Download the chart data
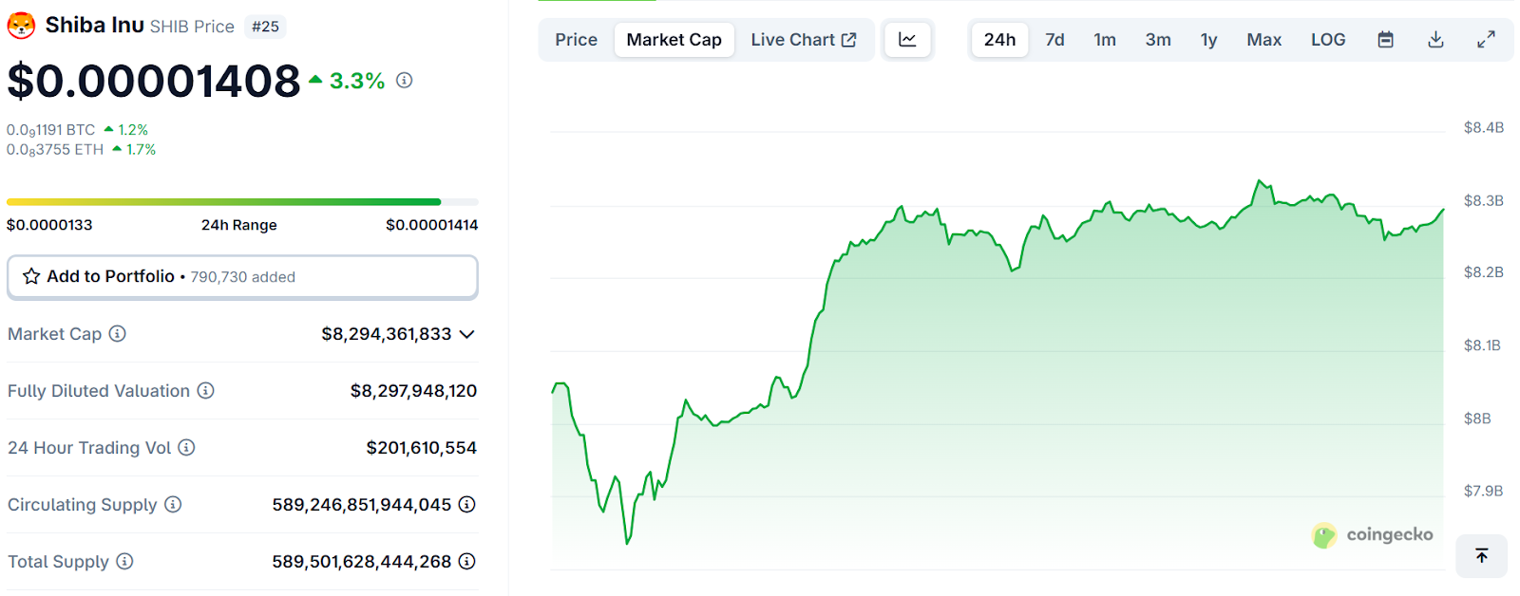 click(x=1435, y=40)
